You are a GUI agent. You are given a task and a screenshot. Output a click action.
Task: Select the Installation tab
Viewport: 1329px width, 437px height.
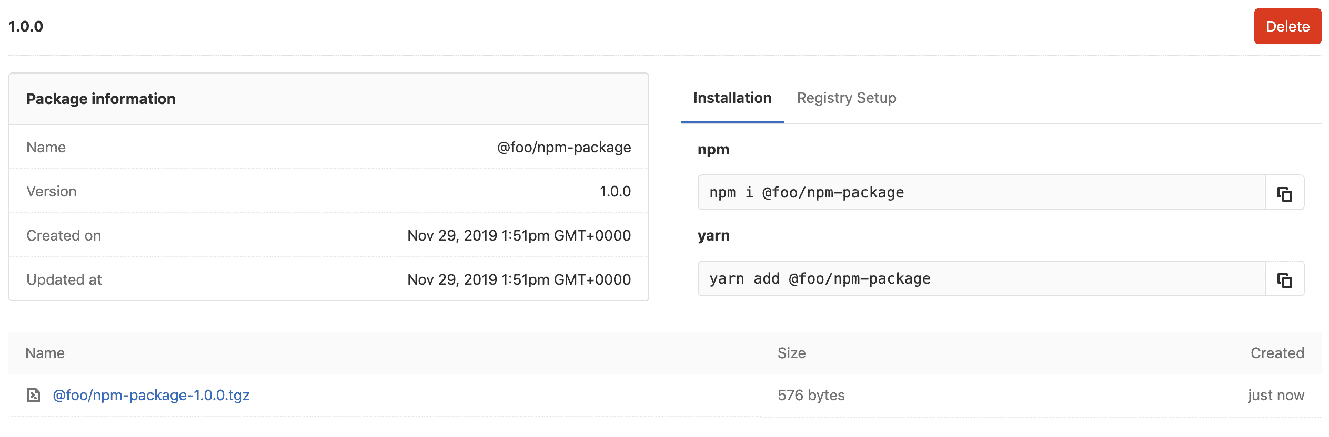[732, 98]
